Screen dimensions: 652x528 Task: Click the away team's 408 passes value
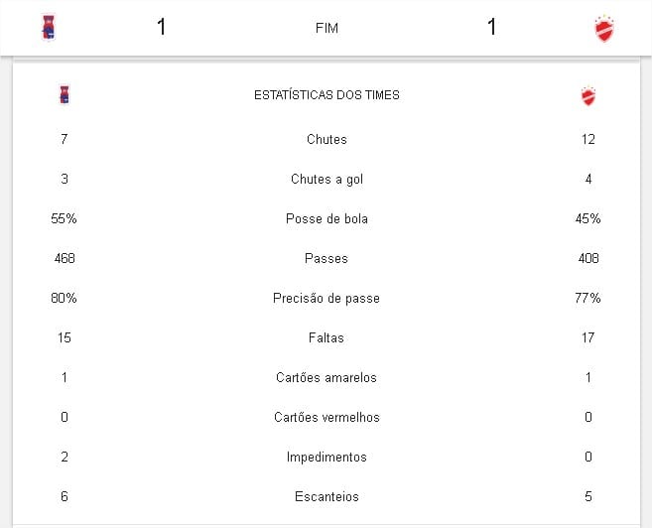588,258
